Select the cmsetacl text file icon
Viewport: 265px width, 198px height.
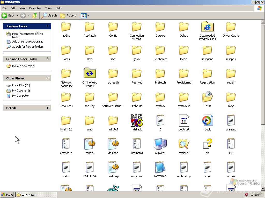click(231, 120)
